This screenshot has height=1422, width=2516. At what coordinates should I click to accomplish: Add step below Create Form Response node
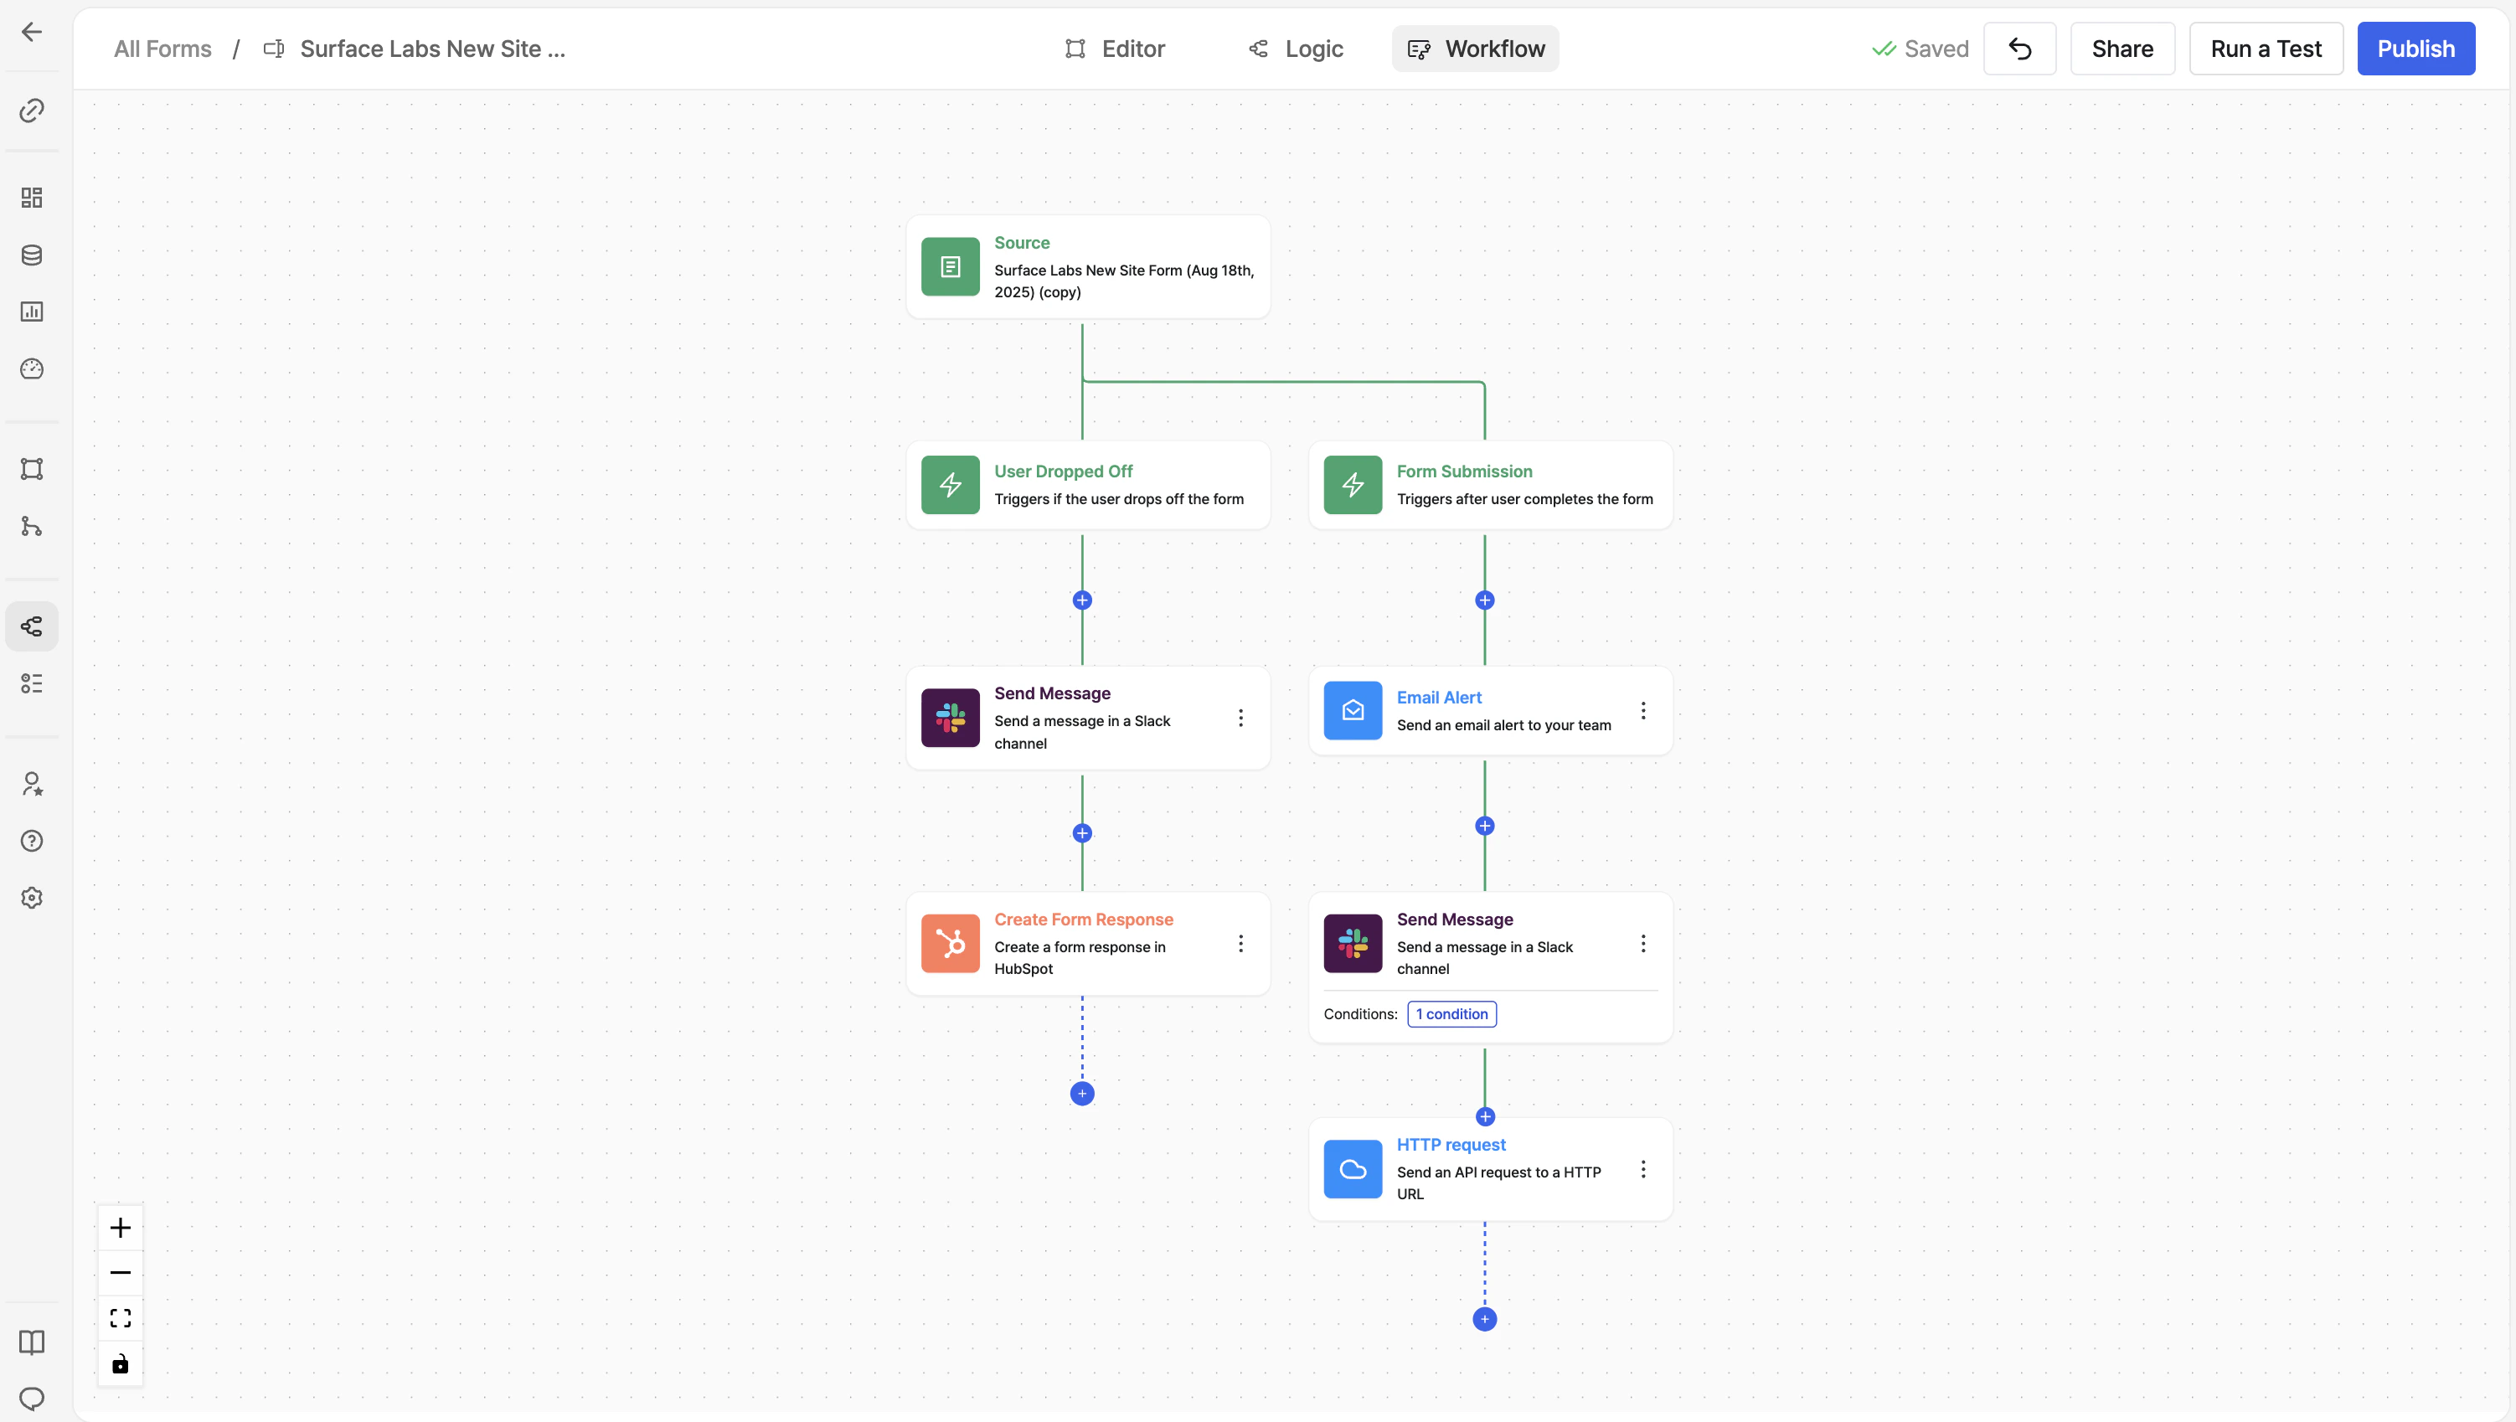pyautogui.click(x=1082, y=1093)
